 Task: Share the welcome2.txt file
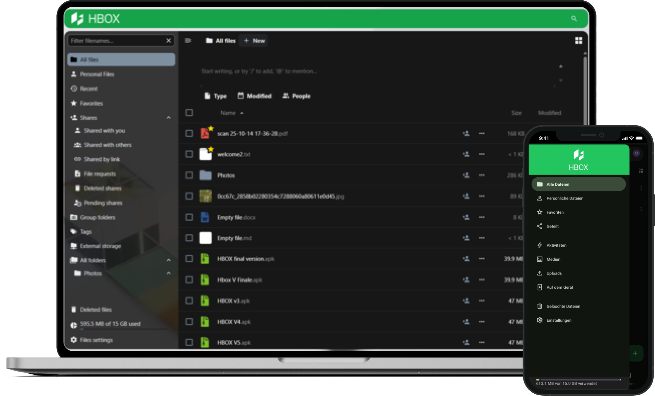click(x=466, y=154)
